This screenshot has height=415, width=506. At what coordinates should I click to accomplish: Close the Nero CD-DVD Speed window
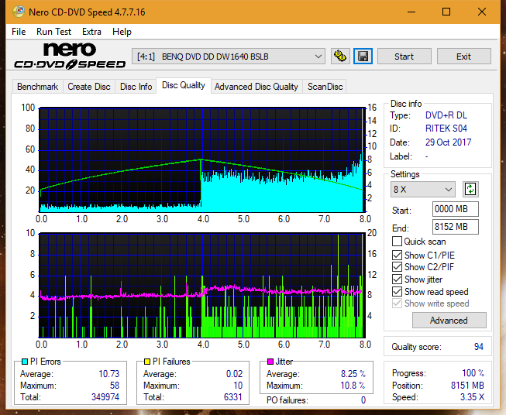coord(482,12)
